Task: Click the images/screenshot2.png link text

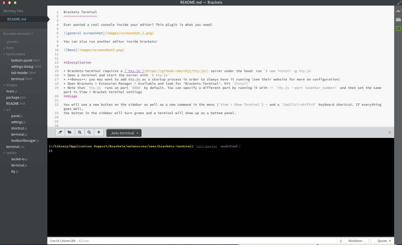Action: 101,50
